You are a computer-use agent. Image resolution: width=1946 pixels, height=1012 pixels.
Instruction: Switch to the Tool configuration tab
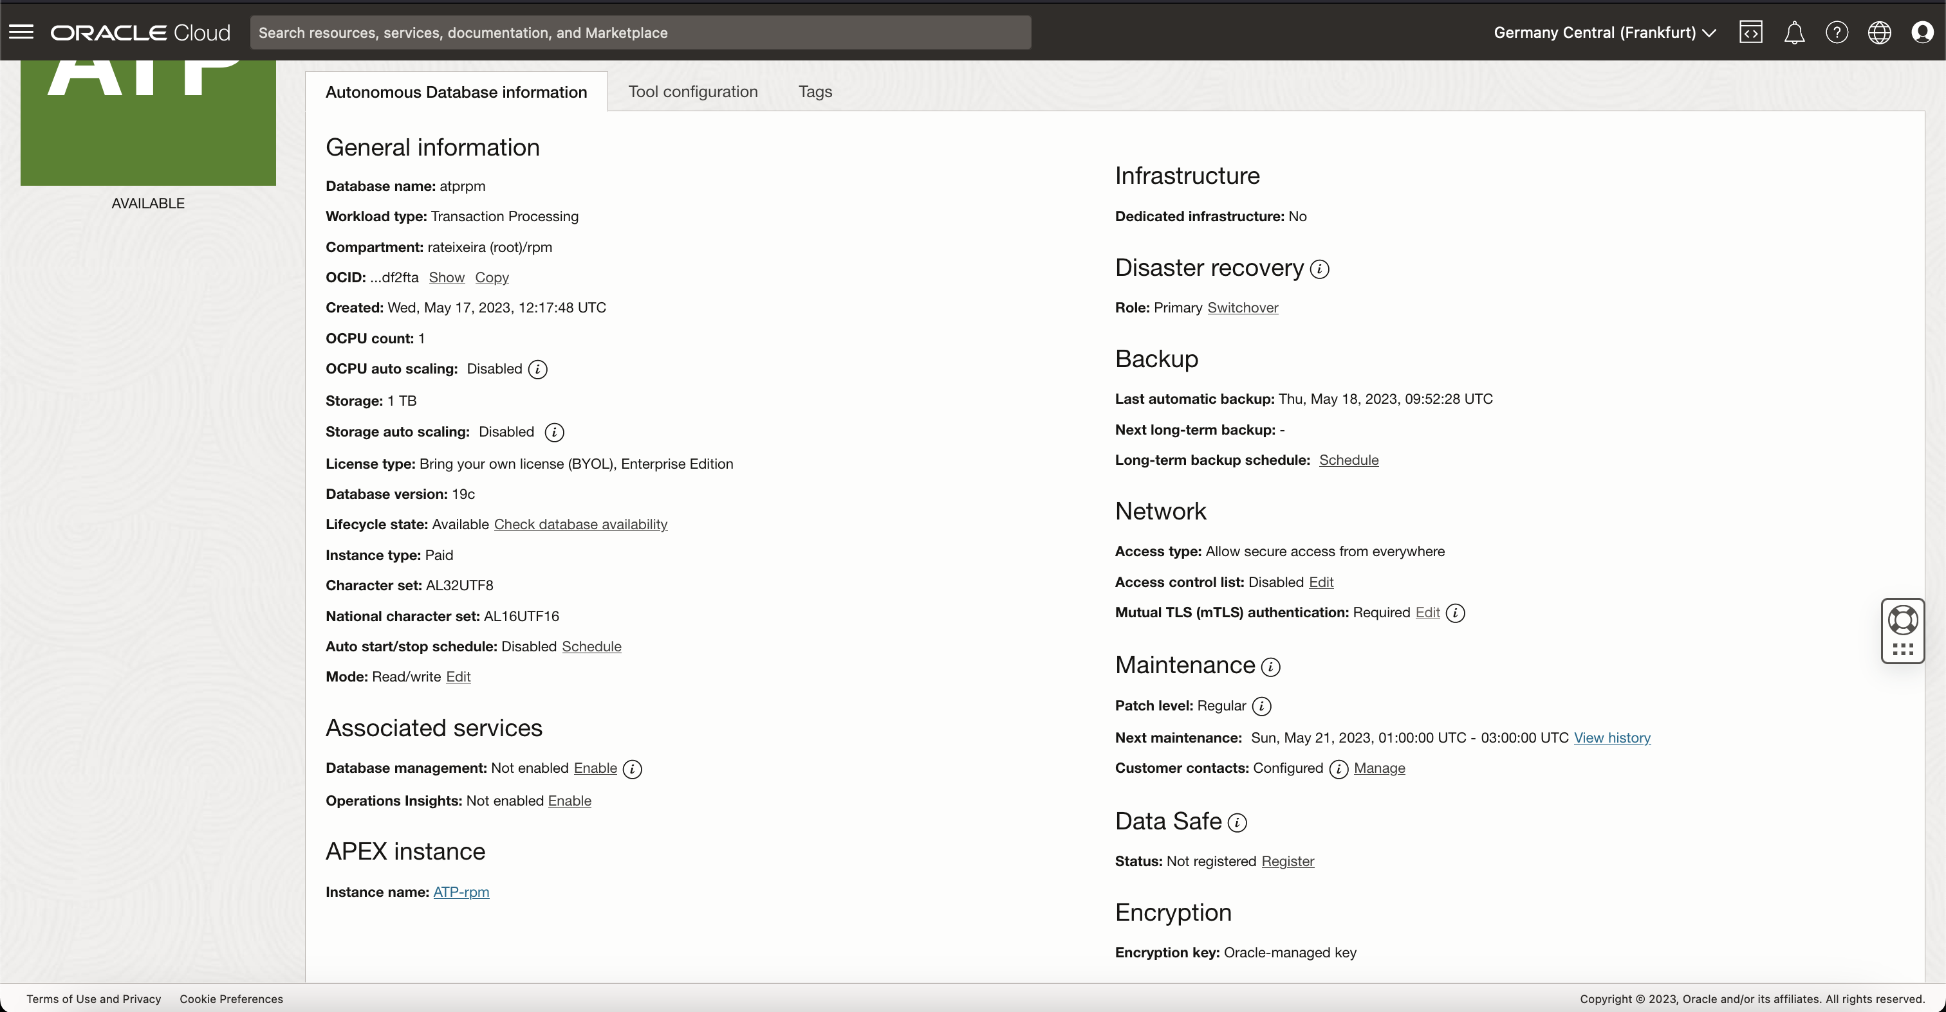click(692, 91)
